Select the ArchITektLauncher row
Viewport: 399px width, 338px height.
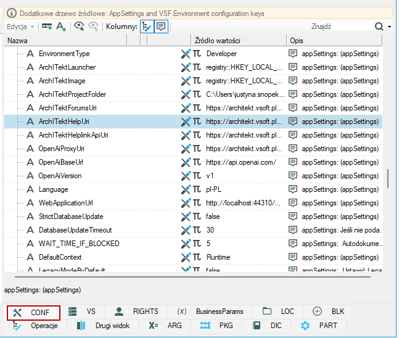pyautogui.click(x=193, y=67)
